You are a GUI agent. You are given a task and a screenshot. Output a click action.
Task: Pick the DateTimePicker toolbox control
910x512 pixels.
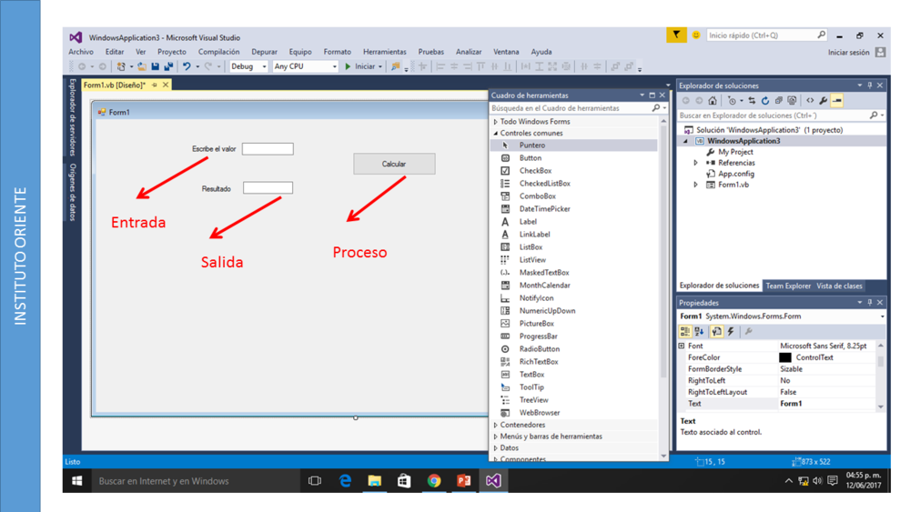(544, 209)
